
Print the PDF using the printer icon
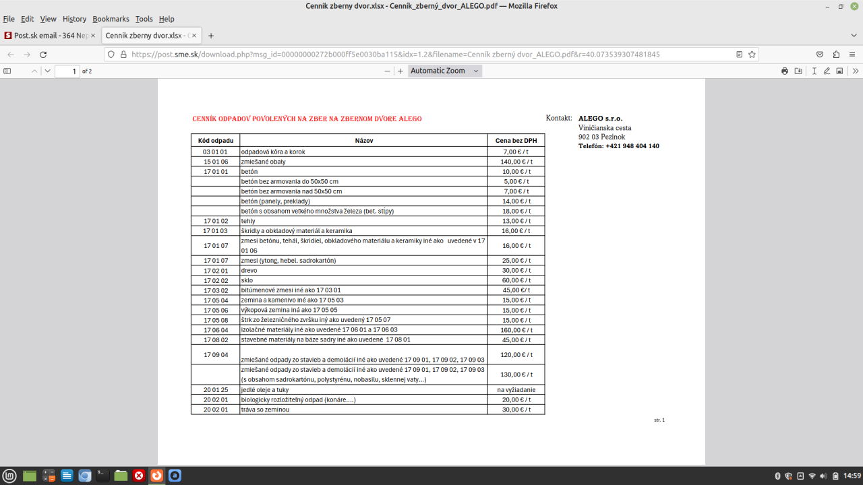[785, 71]
